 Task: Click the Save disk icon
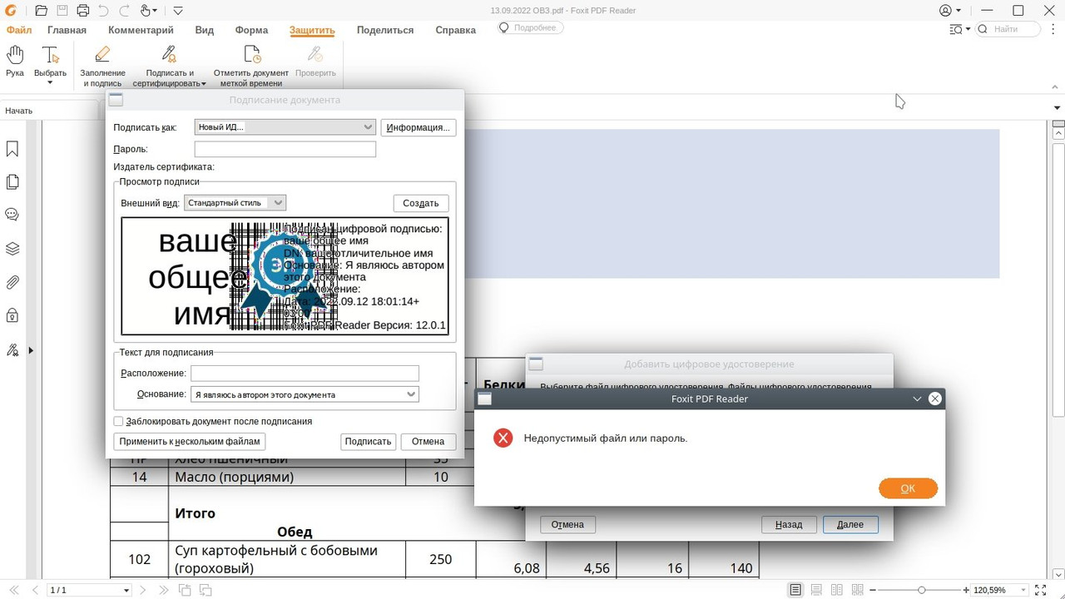[62, 11]
